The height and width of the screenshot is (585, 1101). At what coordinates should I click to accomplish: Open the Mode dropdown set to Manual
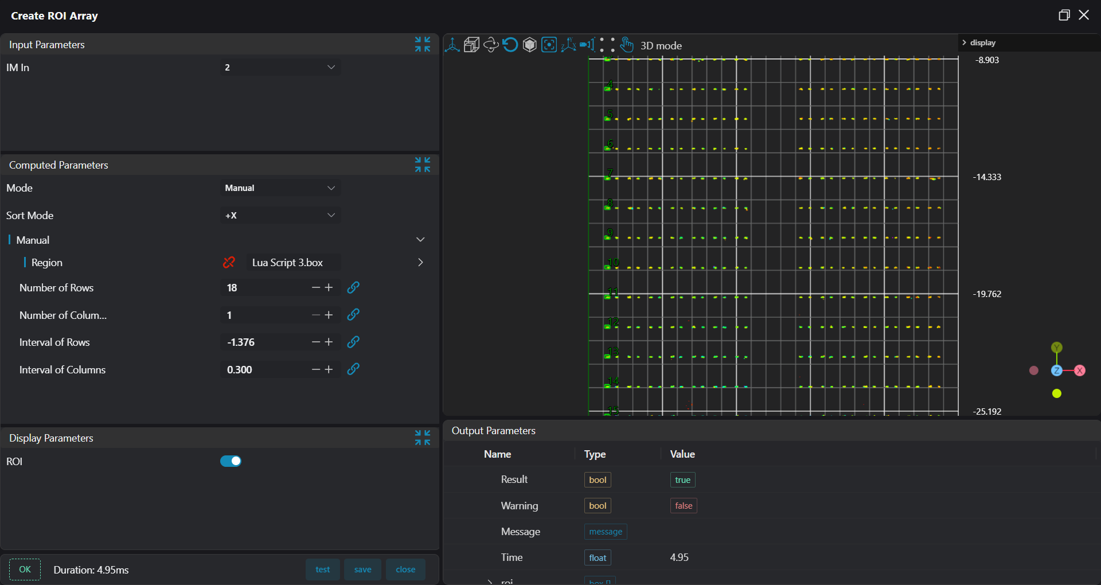tap(280, 188)
